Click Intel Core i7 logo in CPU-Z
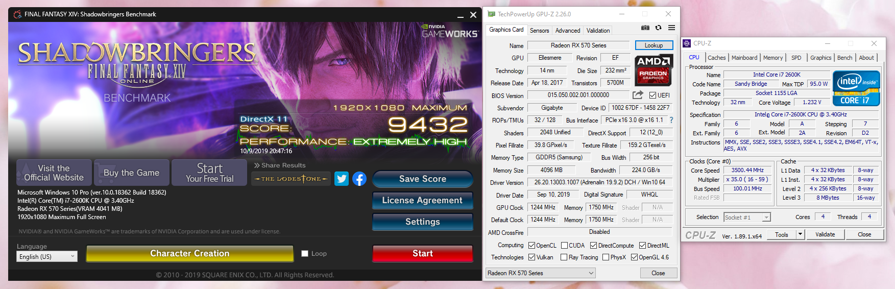The image size is (895, 289). click(856, 88)
